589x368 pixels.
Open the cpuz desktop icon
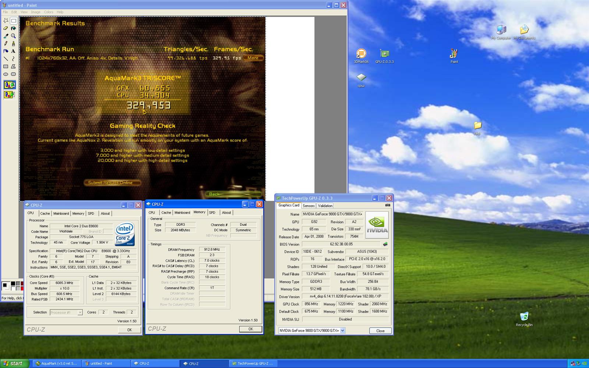361,80
